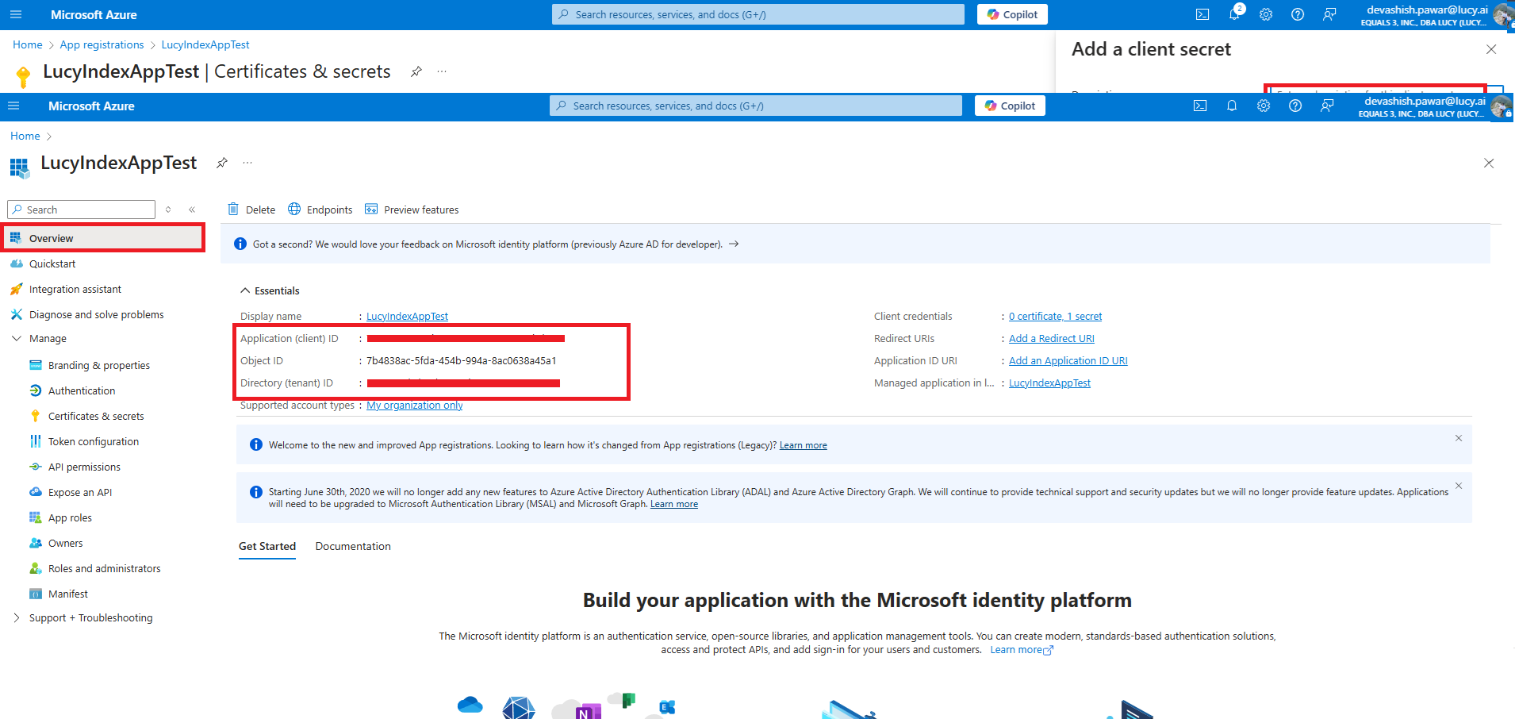
Task: Collapse the sidebar with double chevron
Action: click(x=192, y=210)
